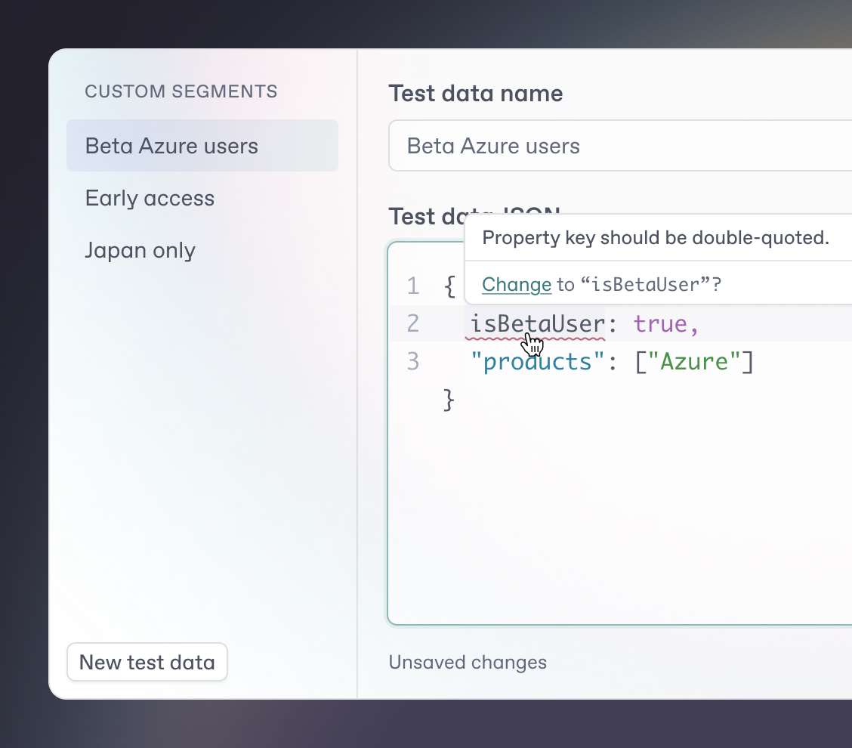Click the Change link in the tooltip
Screen dimensions: 852x748
[516, 284]
